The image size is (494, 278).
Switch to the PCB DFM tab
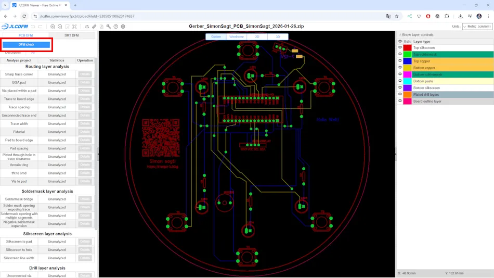click(25, 35)
